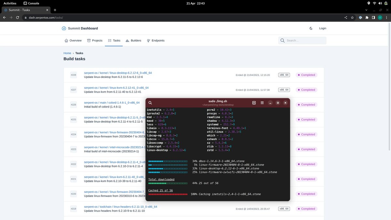Click the padlock site info icon

pyautogui.click(x=25, y=18)
